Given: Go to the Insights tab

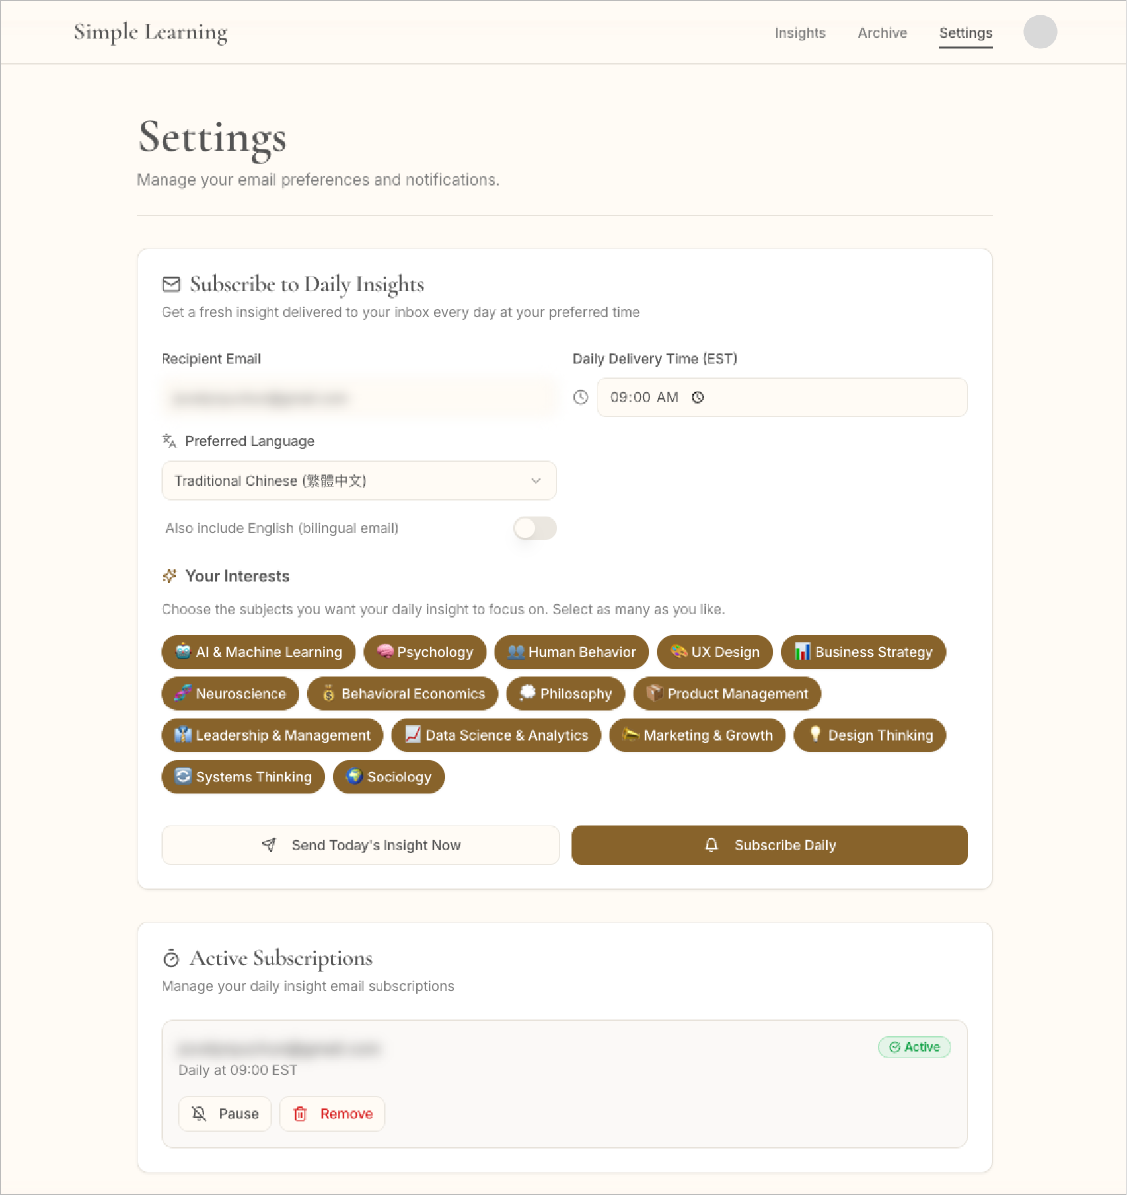Looking at the screenshot, I should pyautogui.click(x=799, y=32).
